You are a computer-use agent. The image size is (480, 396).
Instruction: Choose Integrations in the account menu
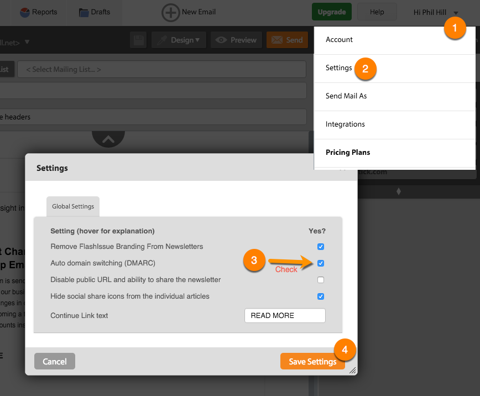(345, 124)
